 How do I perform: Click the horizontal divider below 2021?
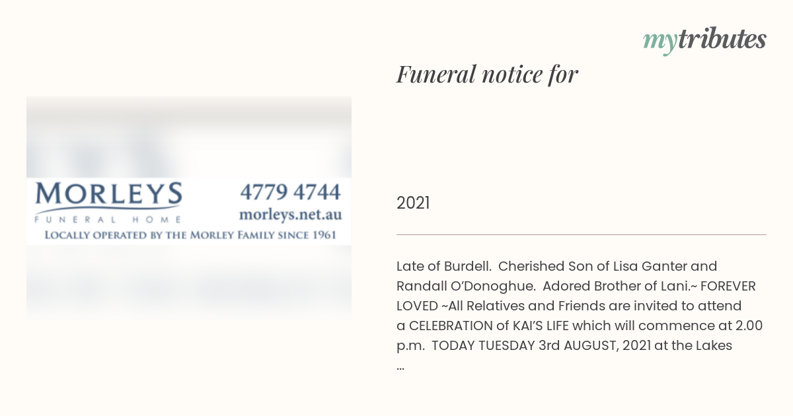coord(582,234)
